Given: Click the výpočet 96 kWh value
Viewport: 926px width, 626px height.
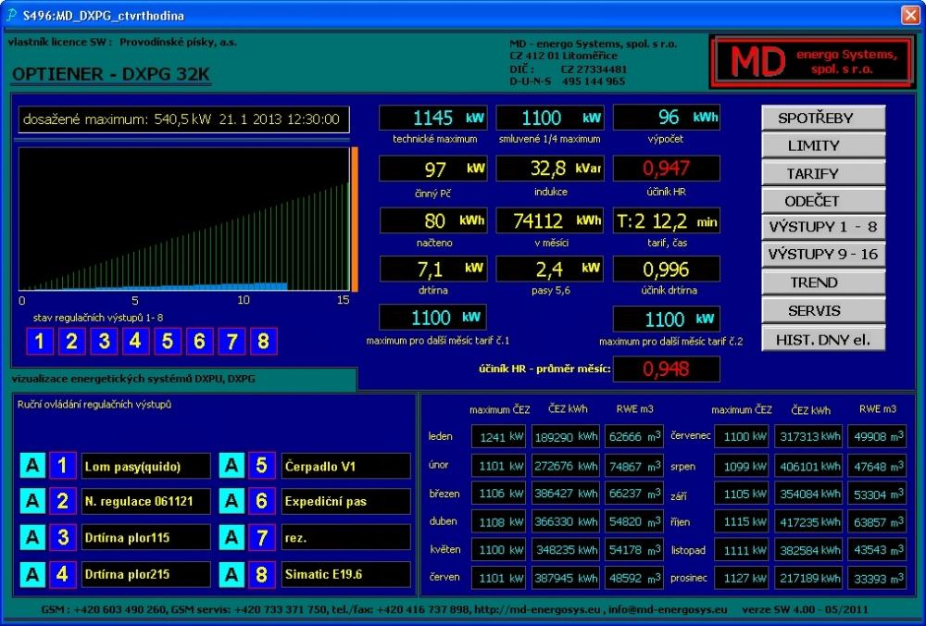Looking at the screenshot, I should (667, 119).
